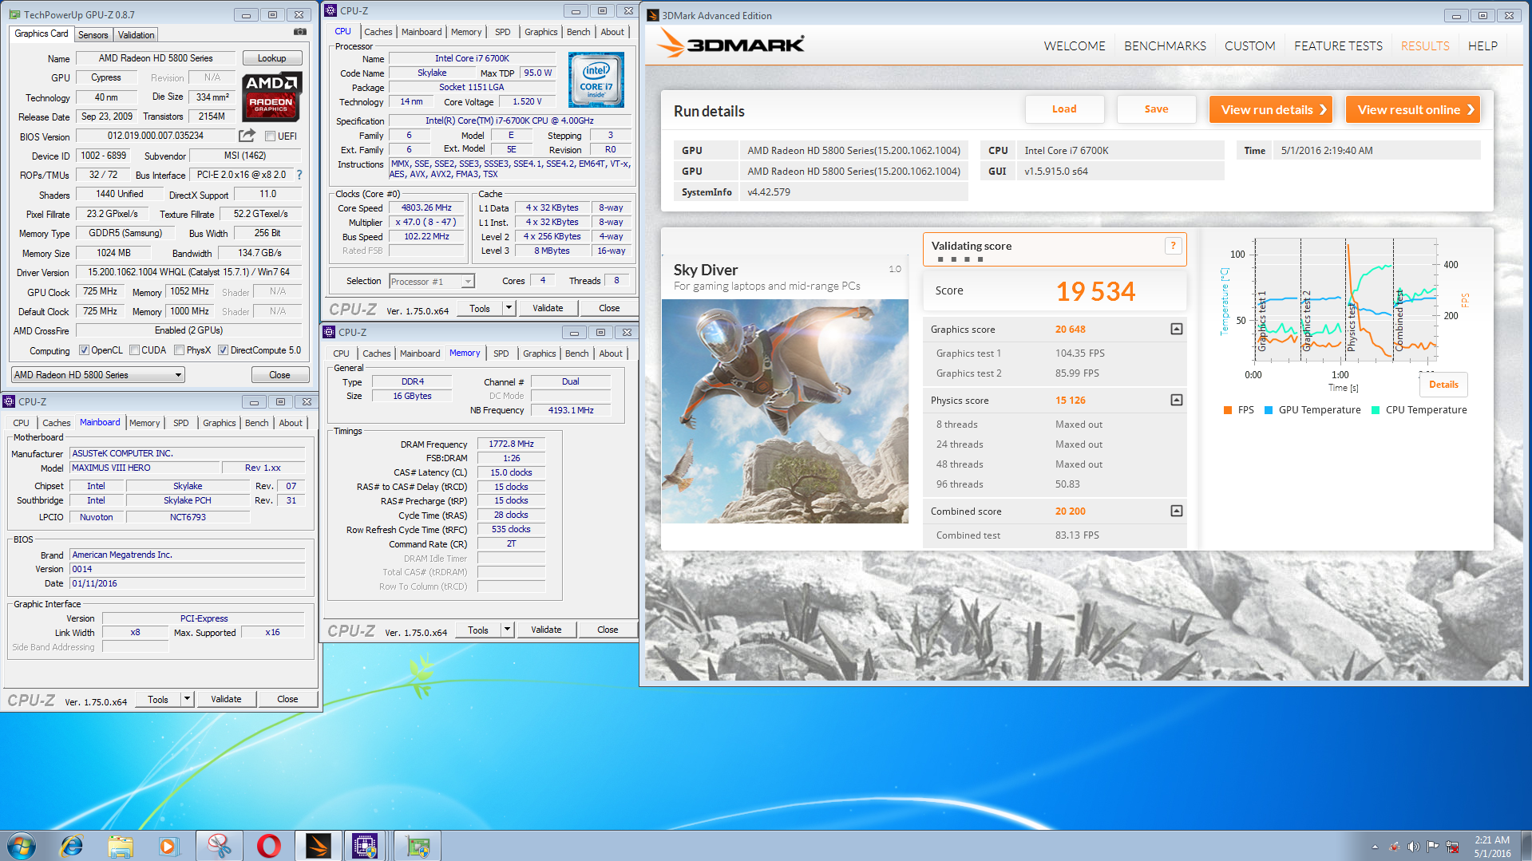This screenshot has width=1532, height=861.
Task: Open the Caches tab in top CPU-Z window
Action: coord(378,32)
